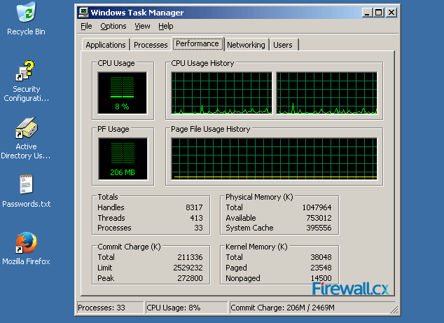Switch to the Users tab
The width and height of the screenshot is (444, 323).
point(283,45)
